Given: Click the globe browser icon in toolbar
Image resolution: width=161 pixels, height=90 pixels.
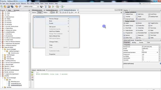Looking at the screenshot, I should pyautogui.click(x=41, y=6).
